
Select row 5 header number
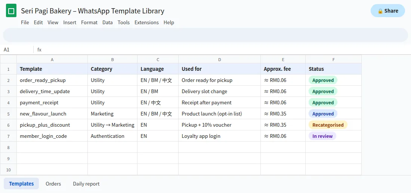pos(8,114)
